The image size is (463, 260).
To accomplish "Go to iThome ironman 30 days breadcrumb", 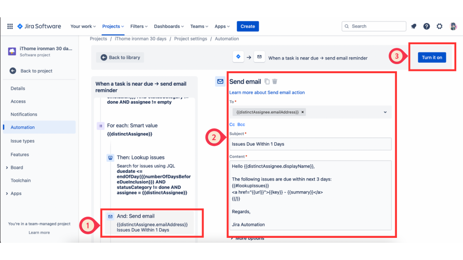I will (141, 39).
